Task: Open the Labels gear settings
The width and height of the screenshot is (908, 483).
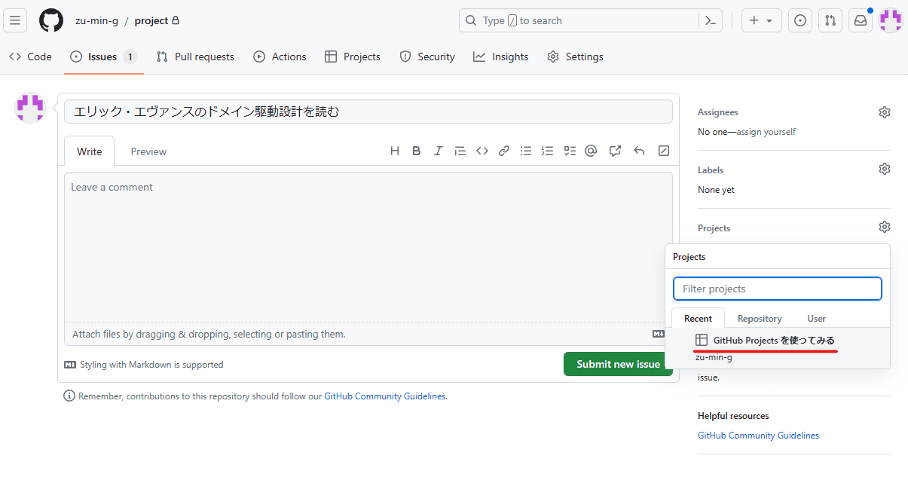Action: [884, 169]
